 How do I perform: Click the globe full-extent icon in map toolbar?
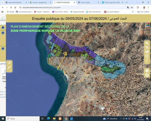(147, 52)
